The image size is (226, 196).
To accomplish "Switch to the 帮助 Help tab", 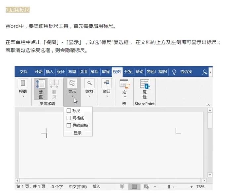I will click(x=140, y=72).
